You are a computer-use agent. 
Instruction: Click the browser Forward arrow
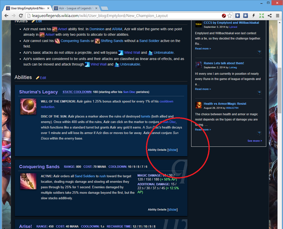13,16
